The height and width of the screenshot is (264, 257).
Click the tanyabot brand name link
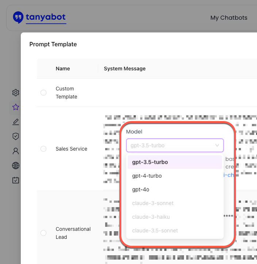tap(46, 17)
